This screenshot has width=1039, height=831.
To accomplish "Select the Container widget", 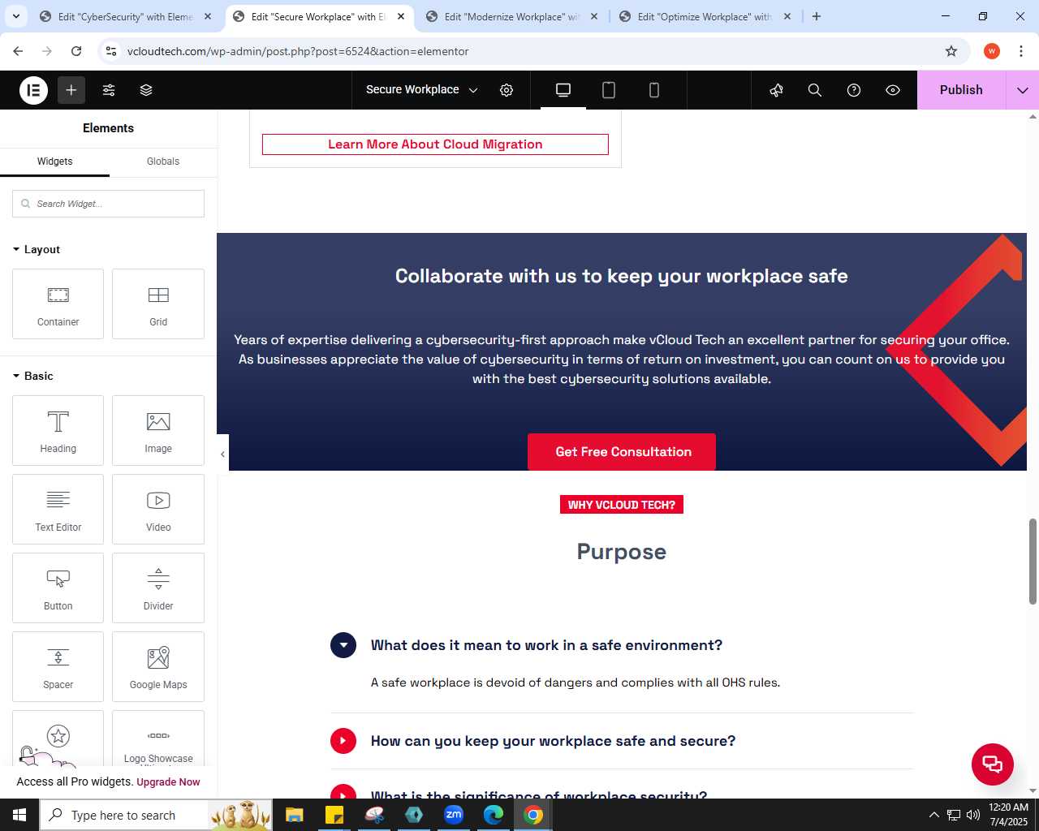I will pyautogui.click(x=58, y=304).
